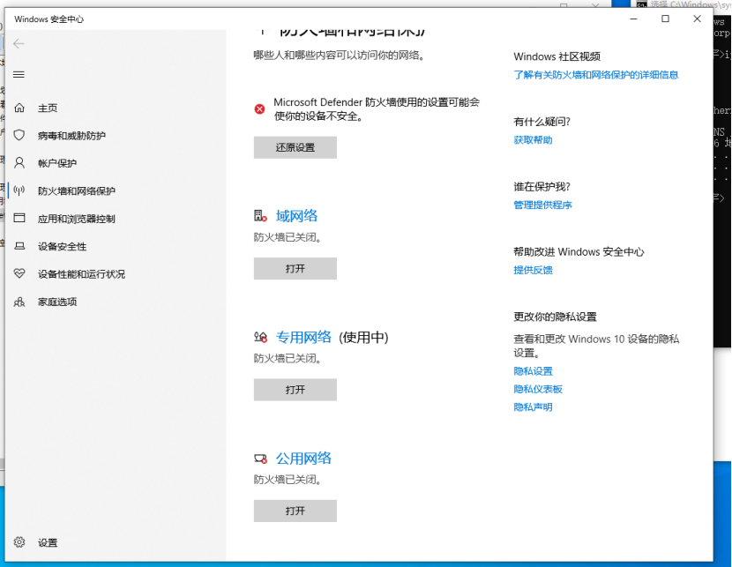Viewport: 732px width, 567px height.
Task: Click the 获取帮助 link
Action: [x=533, y=140]
